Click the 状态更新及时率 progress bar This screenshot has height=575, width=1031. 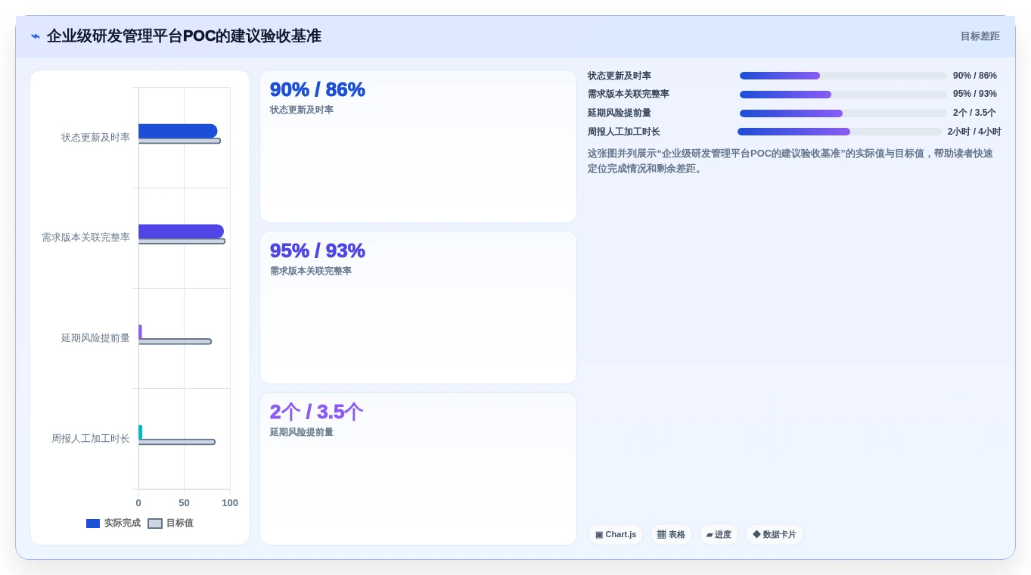(x=843, y=76)
